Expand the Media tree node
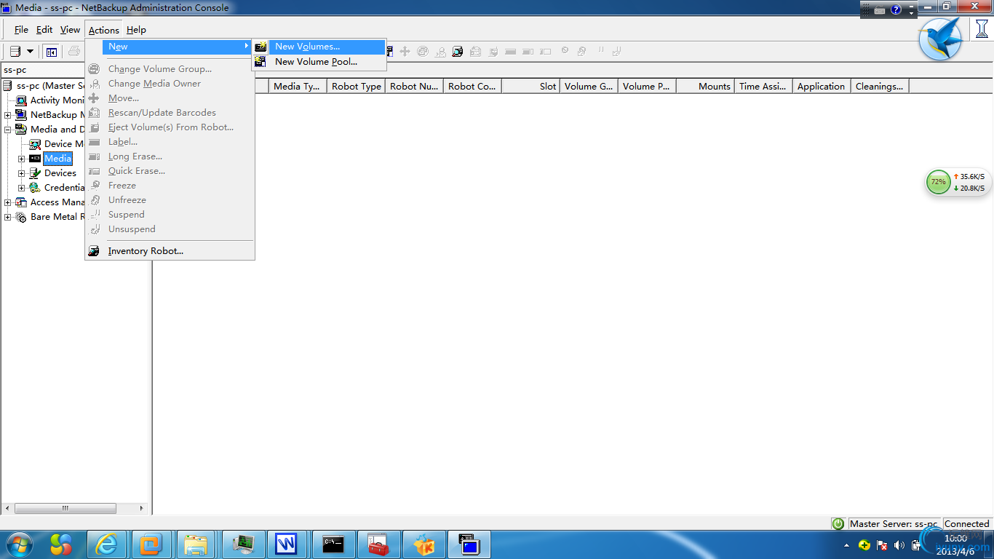 (22, 159)
